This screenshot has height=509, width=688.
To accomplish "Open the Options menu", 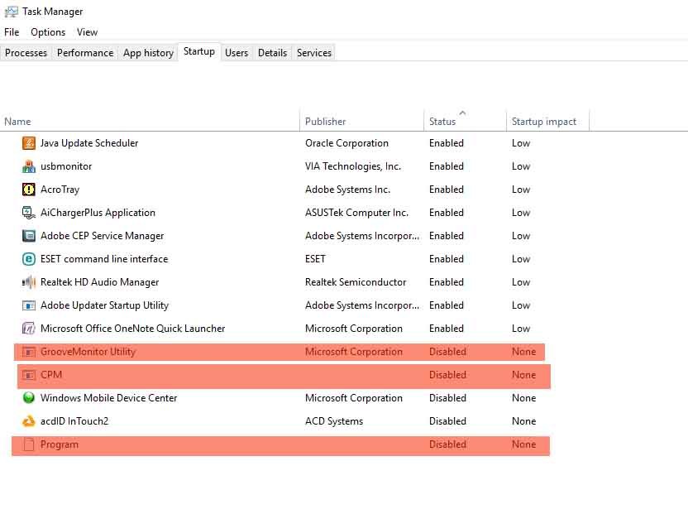I will 48,32.
